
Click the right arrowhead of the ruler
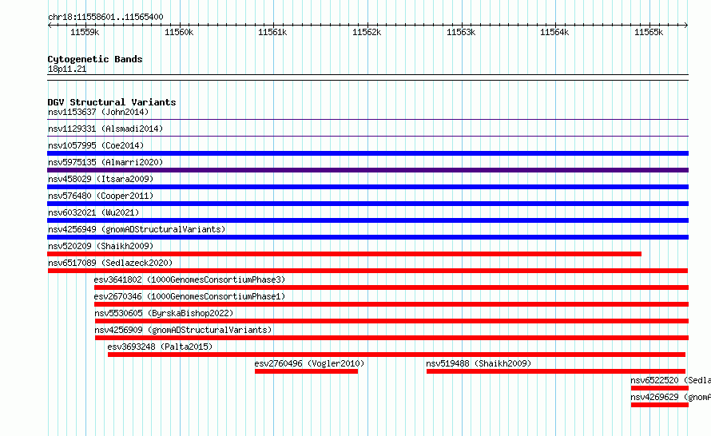pos(686,26)
